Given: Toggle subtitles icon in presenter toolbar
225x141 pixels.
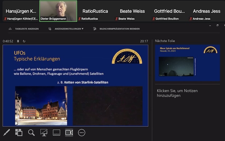Looking at the screenshot, I should pos(57,133).
